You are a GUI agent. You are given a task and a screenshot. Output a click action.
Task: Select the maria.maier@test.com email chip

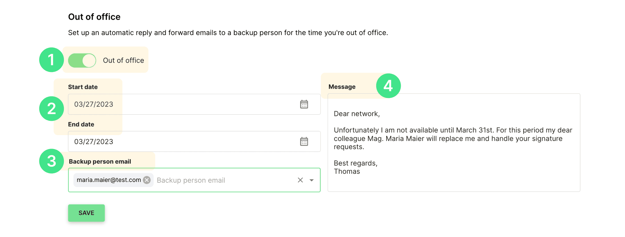click(109, 180)
